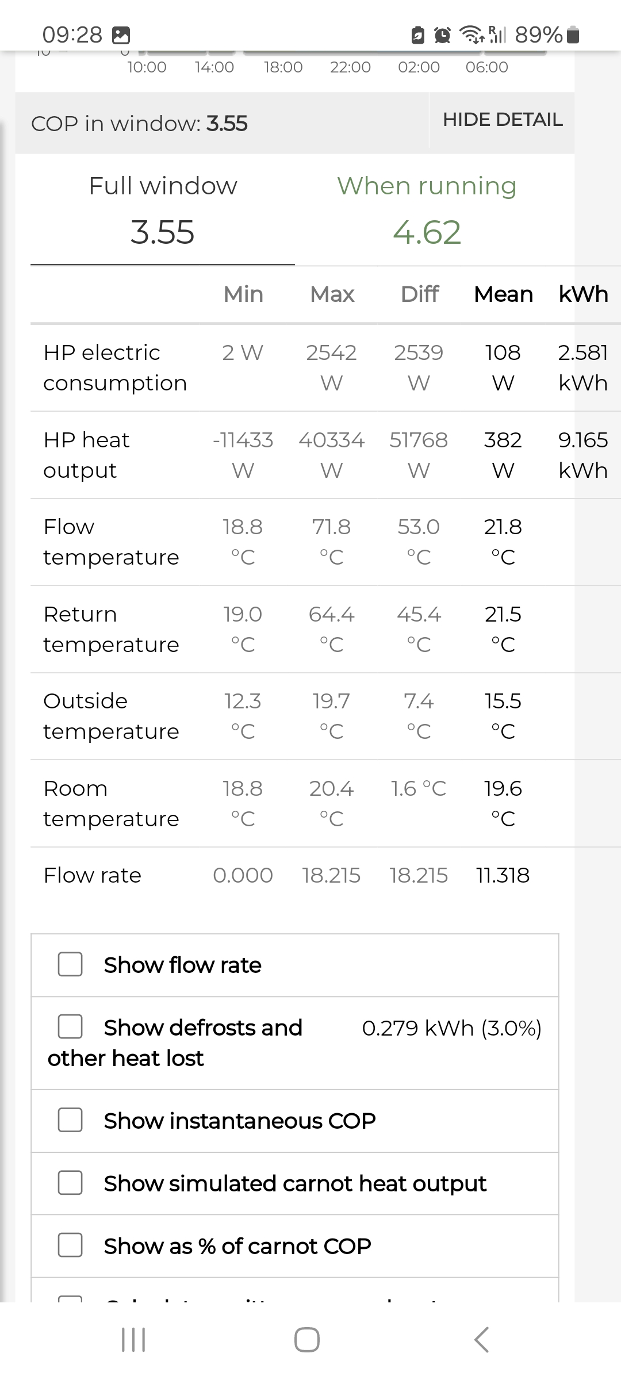Tap the battery saver card status icon
621x1380 pixels.
(x=418, y=35)
